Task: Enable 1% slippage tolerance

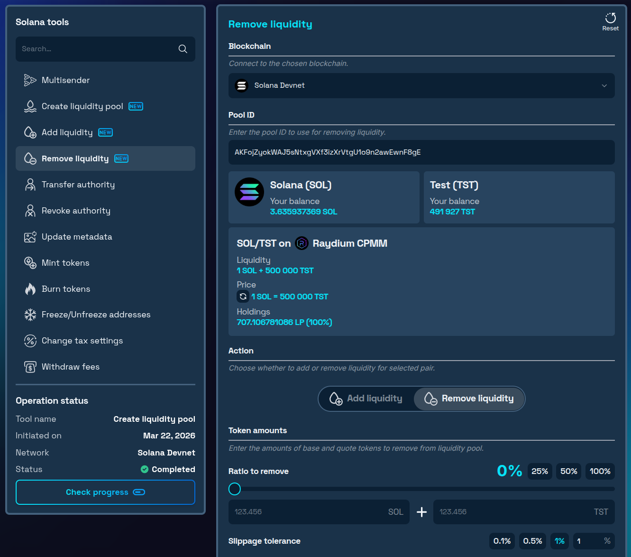Action: (559, 541)
